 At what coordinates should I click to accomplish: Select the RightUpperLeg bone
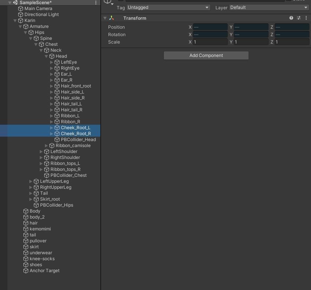point(56,187)
